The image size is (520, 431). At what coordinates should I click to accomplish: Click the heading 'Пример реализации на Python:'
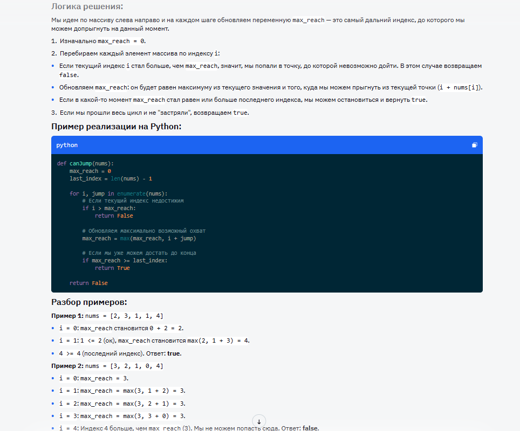116,127
